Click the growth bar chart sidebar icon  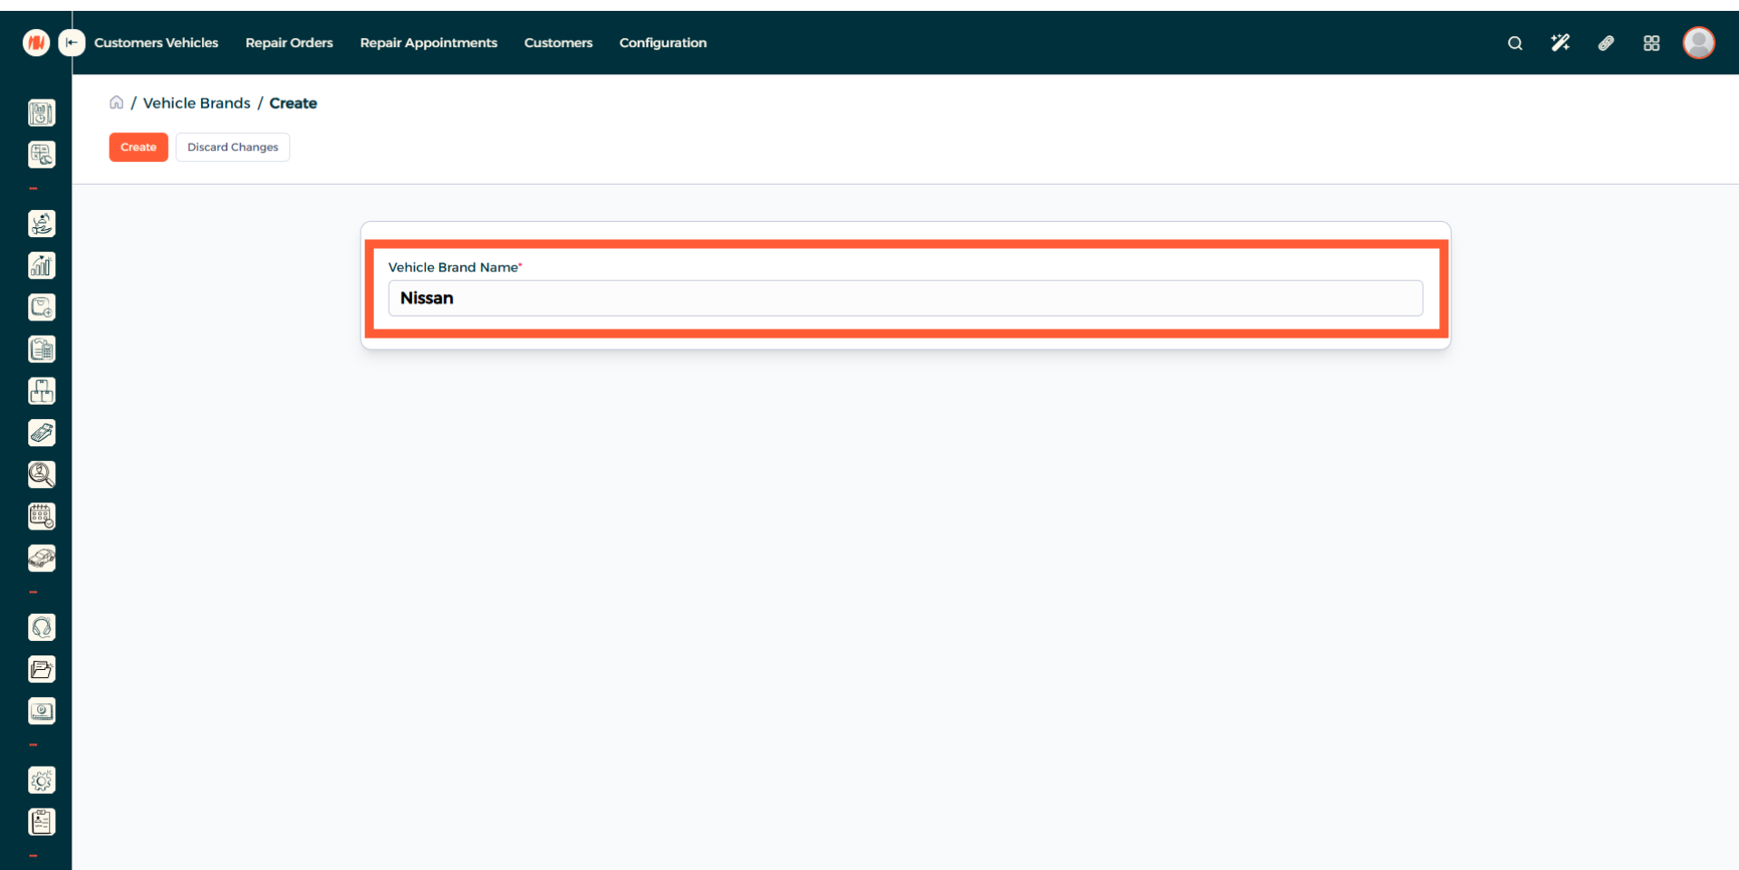(42, 265)
